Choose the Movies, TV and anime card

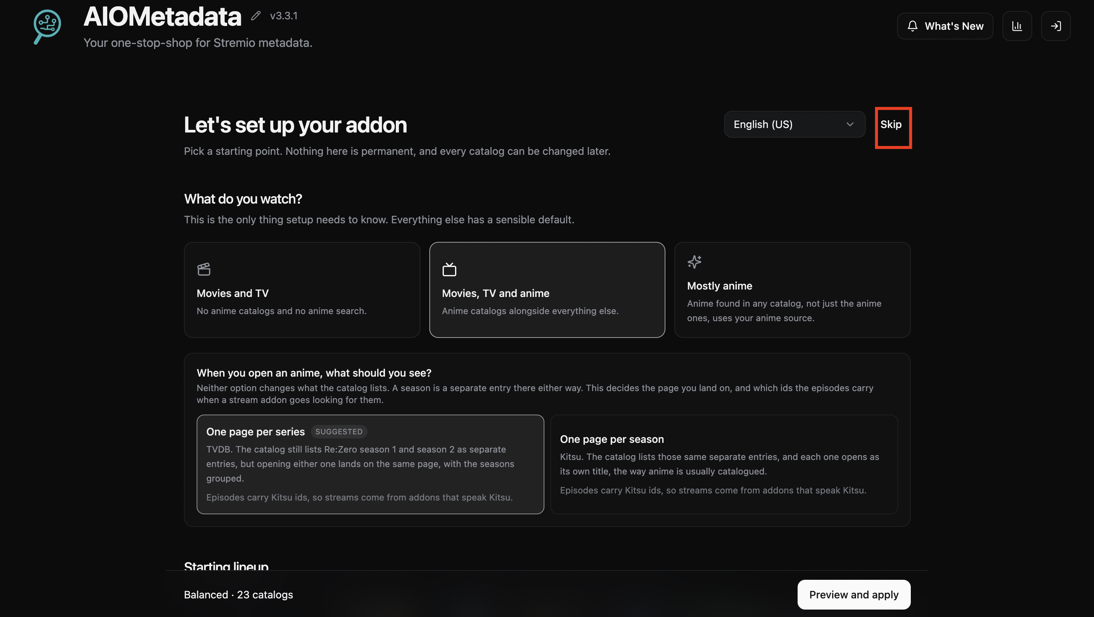[x=547, y=290]
